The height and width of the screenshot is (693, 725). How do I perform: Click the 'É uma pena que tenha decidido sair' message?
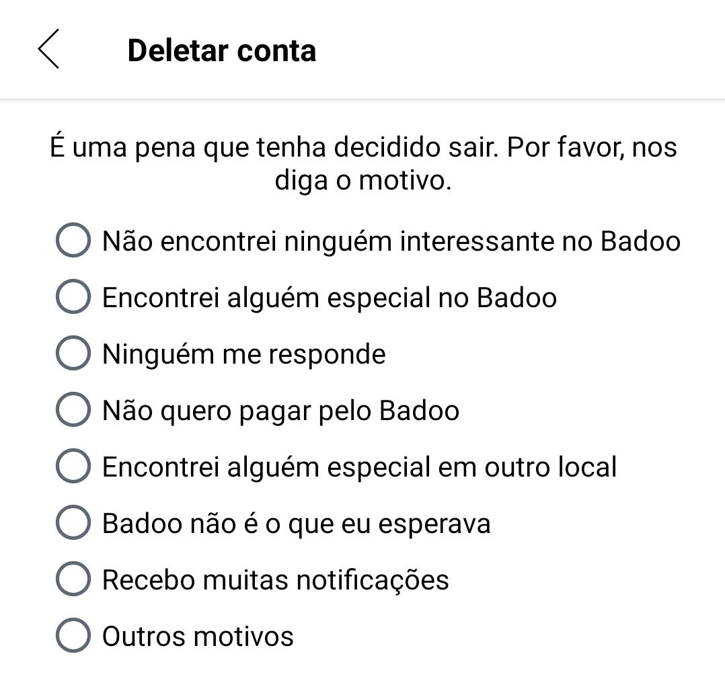pos(274,147)
